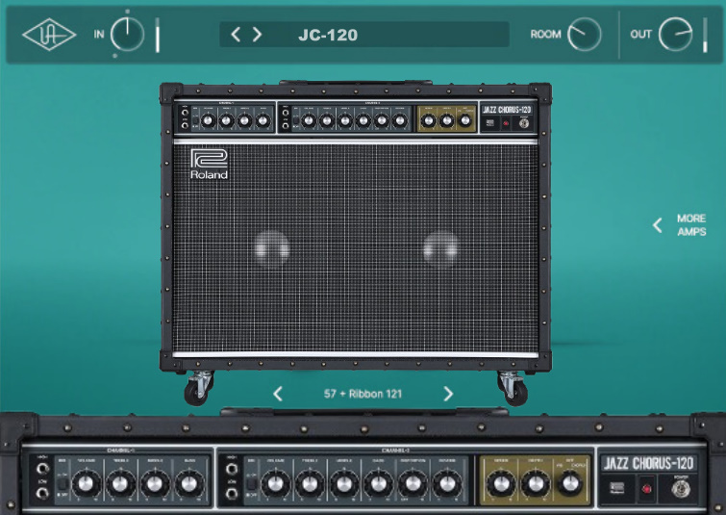
Task: Click the Channel 2 High input jack
Action: click(x=229, y=469)
